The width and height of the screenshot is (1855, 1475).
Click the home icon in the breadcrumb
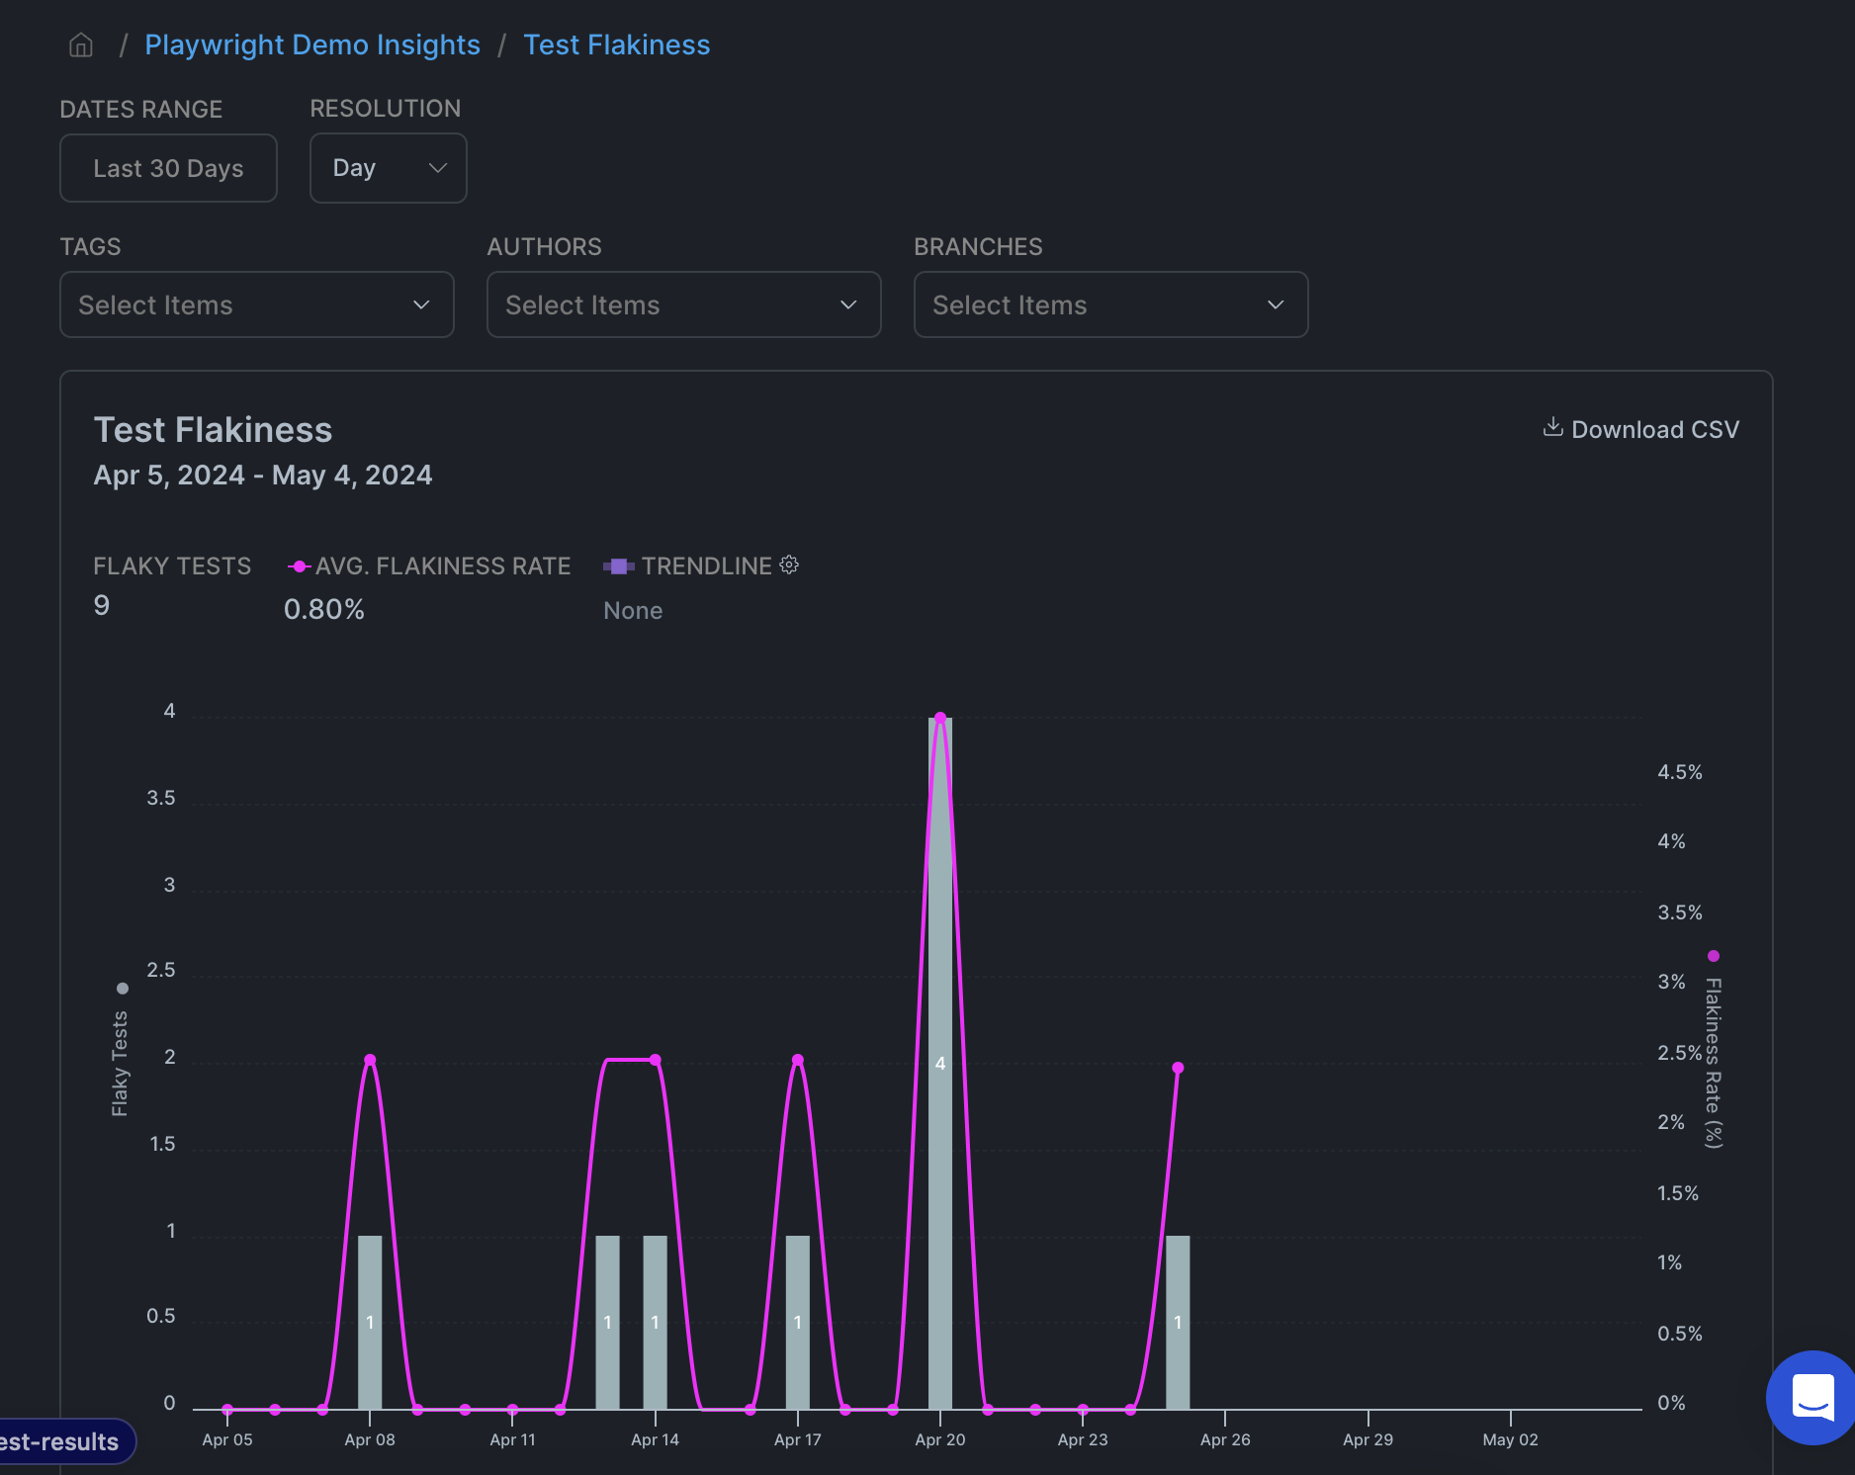click(80, 44)
